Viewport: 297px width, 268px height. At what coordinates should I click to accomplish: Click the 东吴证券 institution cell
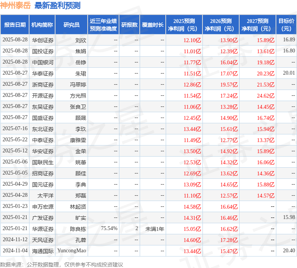[43, 107]
